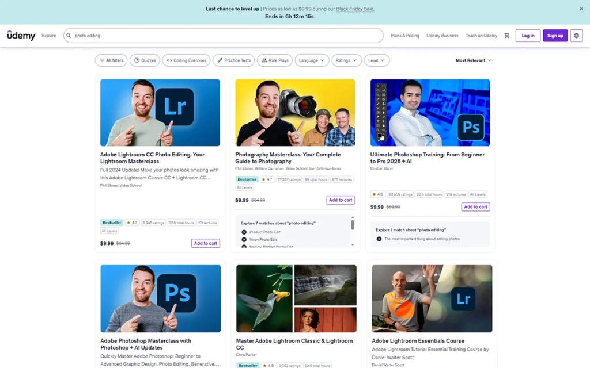Select Plans & Pricing in the navigation

pos(404,36)
